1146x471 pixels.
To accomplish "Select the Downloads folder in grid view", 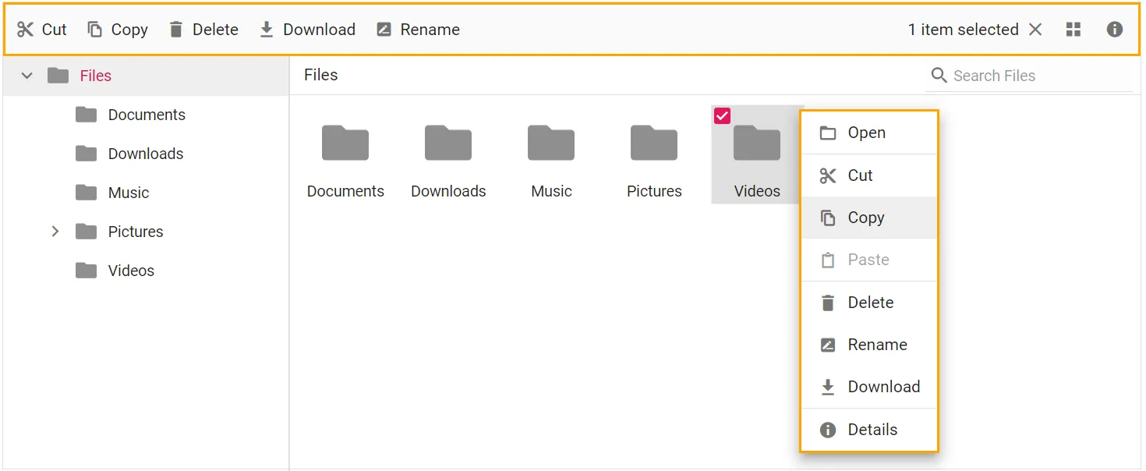I will pyautogui.click(x=448, y=154).
